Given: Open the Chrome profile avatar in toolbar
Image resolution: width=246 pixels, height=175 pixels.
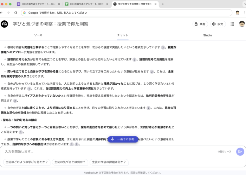Looking at the screenshot, I should [x=237, y=13].
